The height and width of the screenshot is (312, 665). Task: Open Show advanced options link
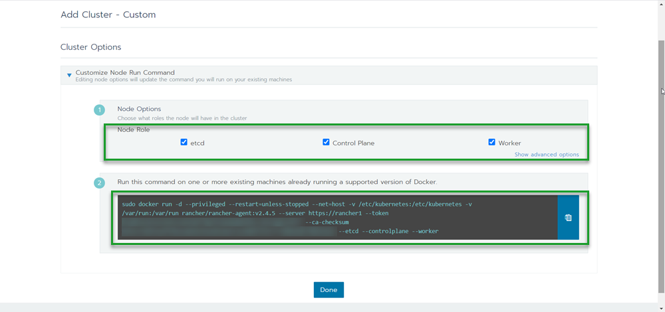point(546,155)
